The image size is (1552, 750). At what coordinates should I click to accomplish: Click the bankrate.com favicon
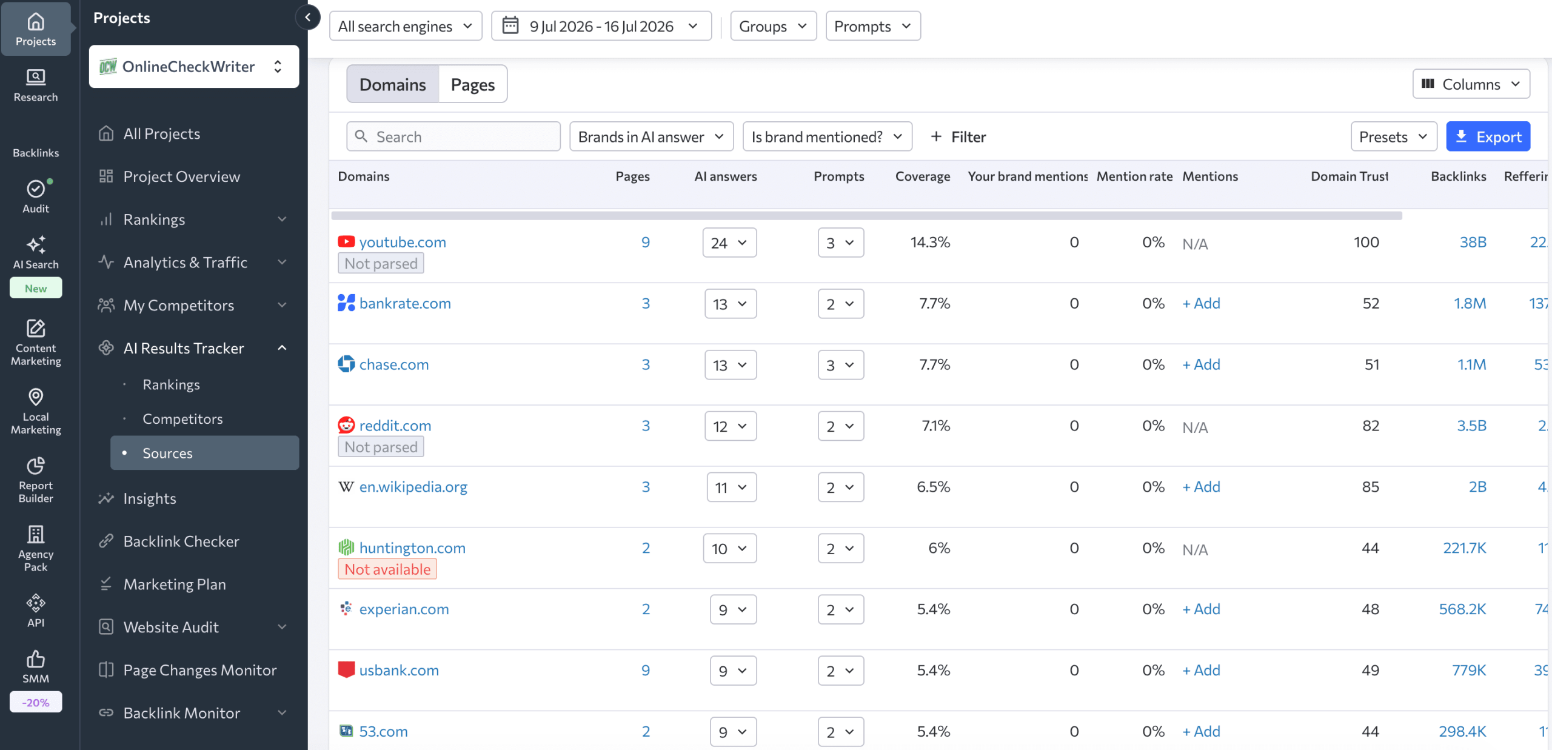[346, 303]
